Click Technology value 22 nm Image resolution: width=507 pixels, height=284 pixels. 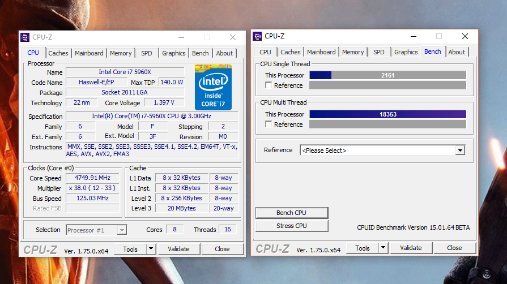(82, 102)
